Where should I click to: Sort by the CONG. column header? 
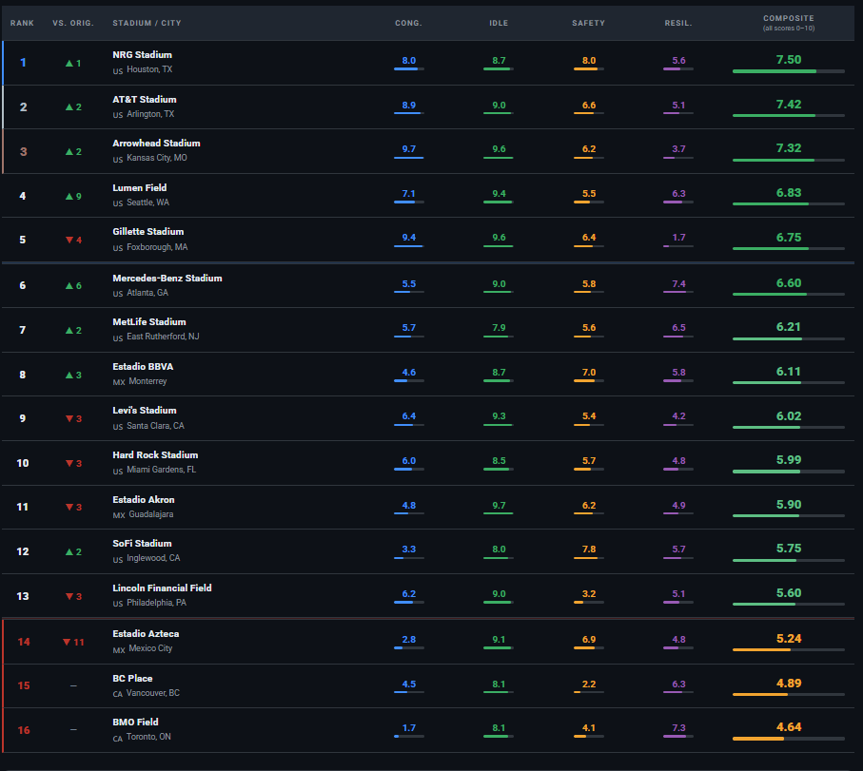pyautogui.click(x=408, y=23)
